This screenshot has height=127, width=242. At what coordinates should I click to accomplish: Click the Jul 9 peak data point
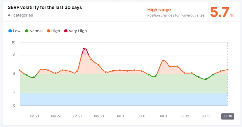click(163, 61)
